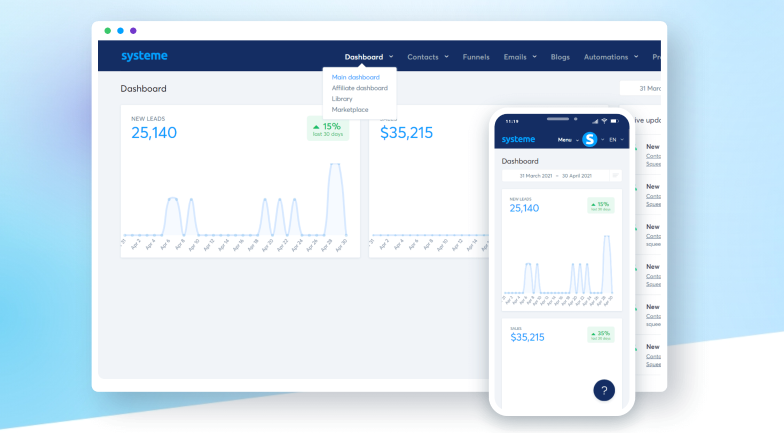Select Main dashboard from dropdown

(355, 77)
